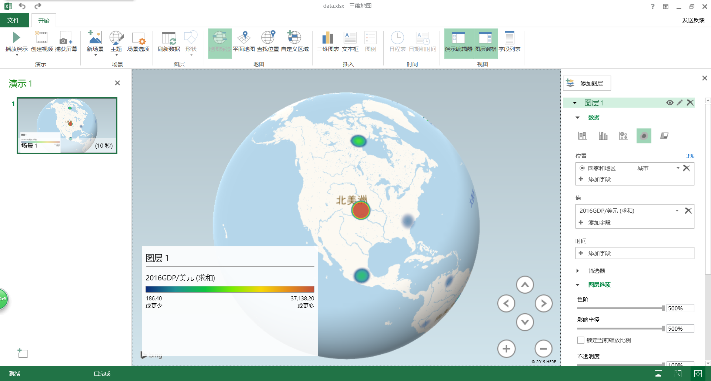Select heat map chart type
711x381 pixels.
tap(644, 136)
